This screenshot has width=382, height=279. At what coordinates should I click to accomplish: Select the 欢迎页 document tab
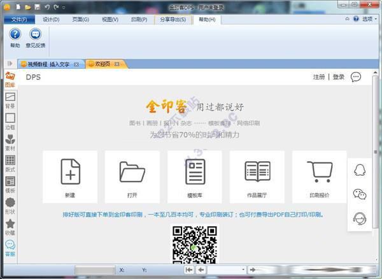[103, 64]
